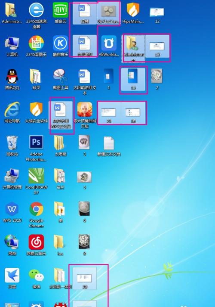Open 微信 WeChat shortcut
The width and height of the screenshot is (215, 307).
[x=36, y=279]
